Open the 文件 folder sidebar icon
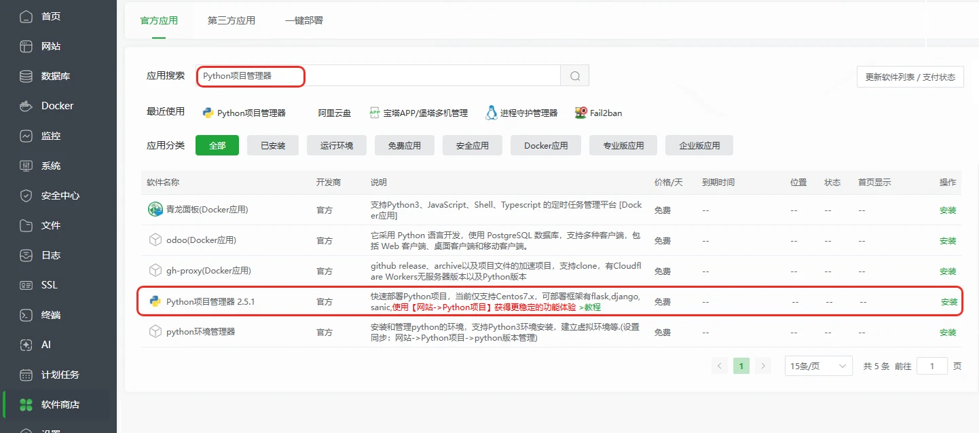Viewport: 979px width, 433px height. 26,225
